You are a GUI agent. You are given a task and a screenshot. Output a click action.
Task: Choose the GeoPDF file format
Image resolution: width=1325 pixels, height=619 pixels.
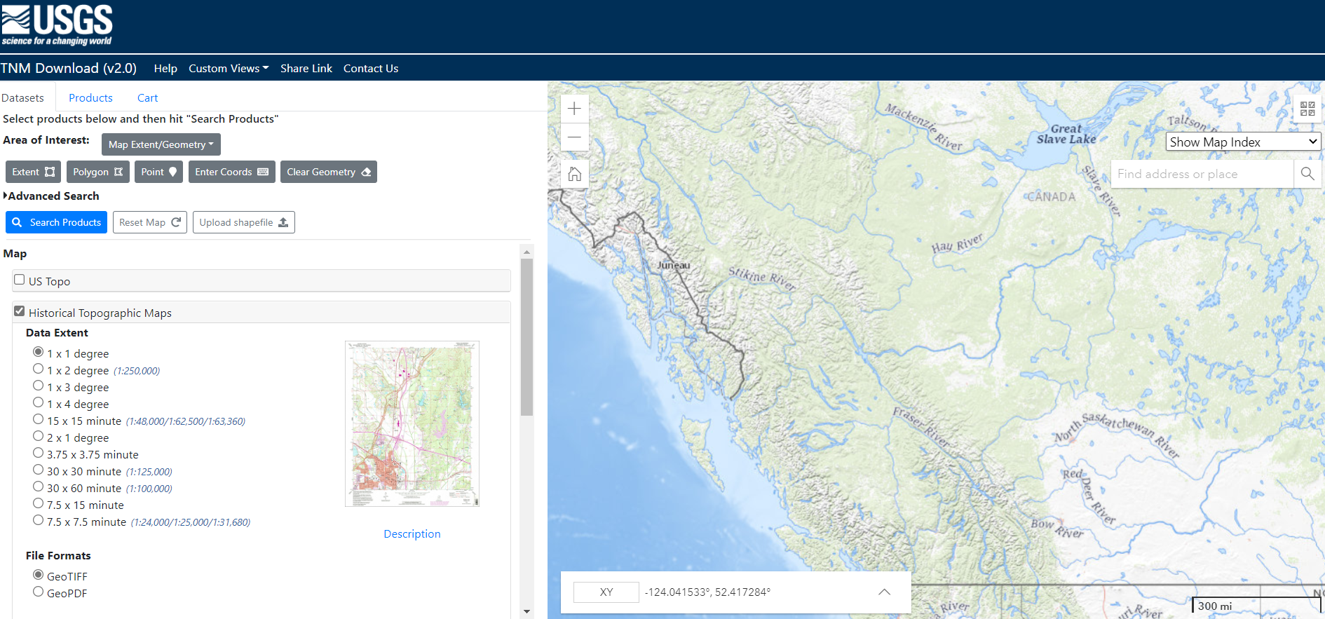tap(39, 592)
